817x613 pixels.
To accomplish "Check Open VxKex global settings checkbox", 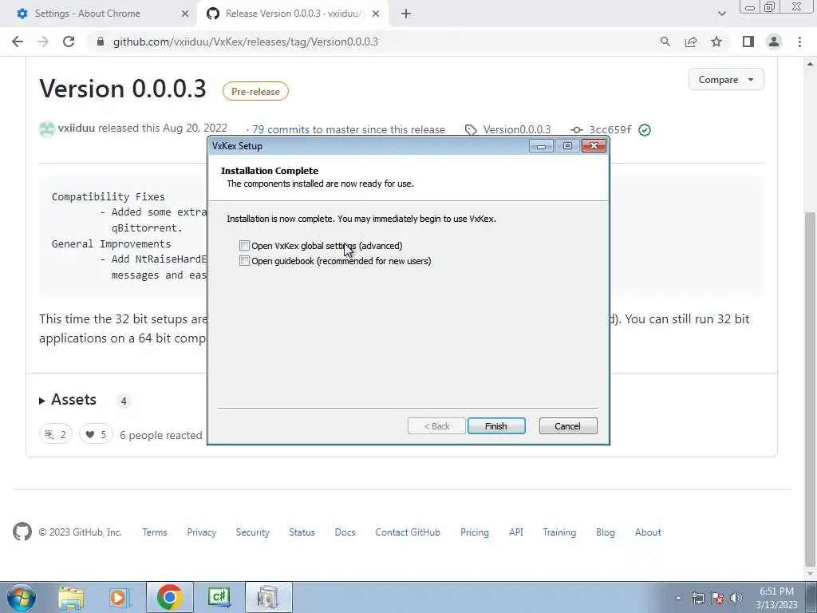I will pos(244,246).
